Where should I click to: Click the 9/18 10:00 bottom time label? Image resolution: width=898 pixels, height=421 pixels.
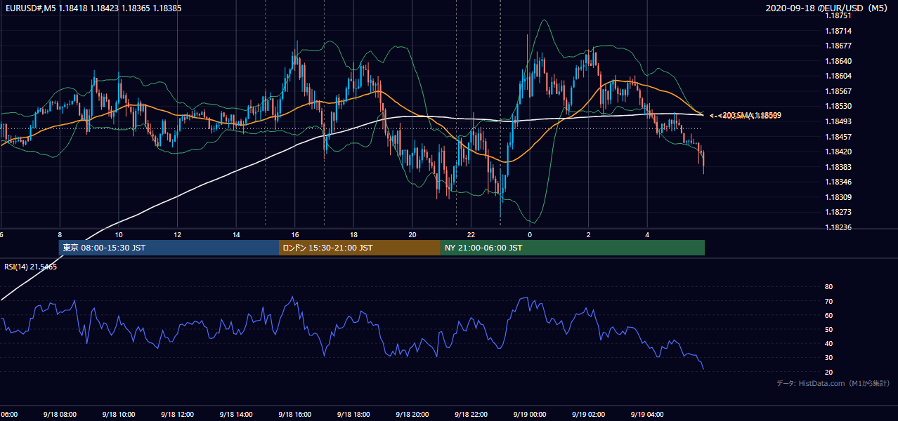tap(118, 415)
